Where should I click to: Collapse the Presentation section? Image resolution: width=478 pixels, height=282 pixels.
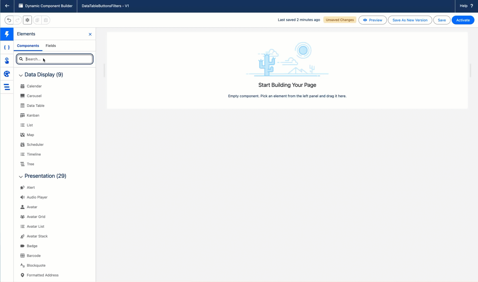(x=21, y=176)
